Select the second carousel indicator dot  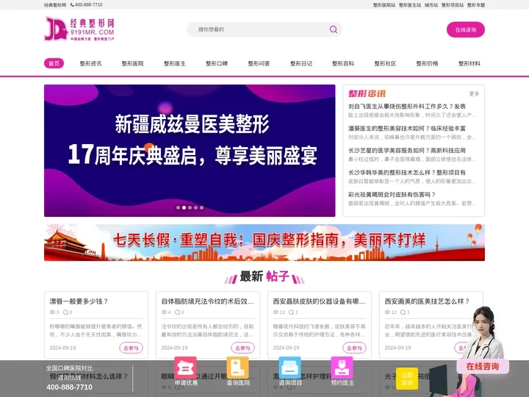coord(184,207)
